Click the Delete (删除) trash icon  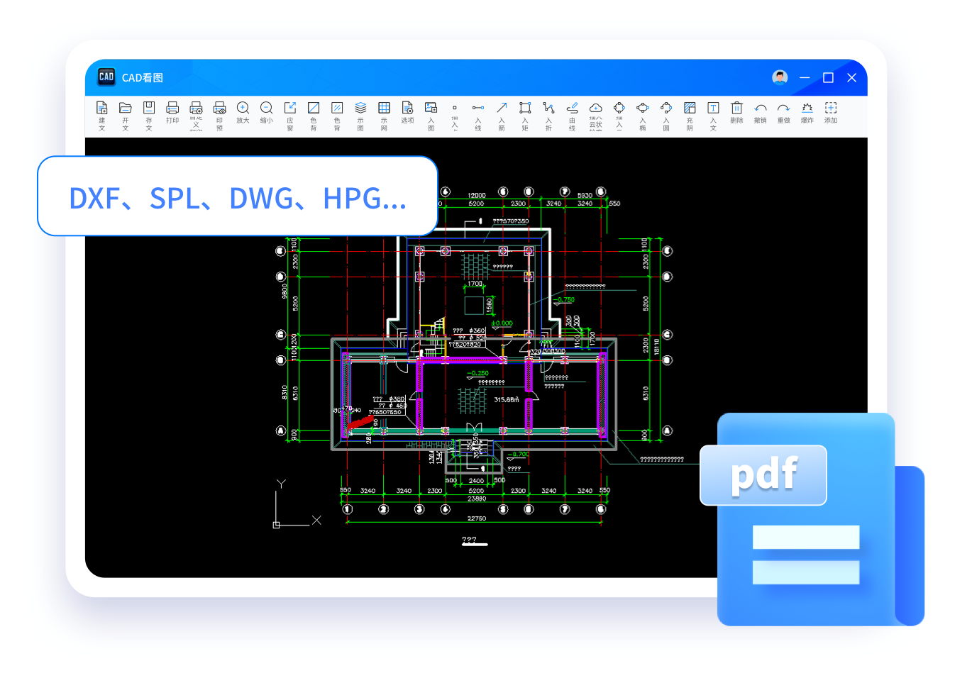(x=736, y=109)
